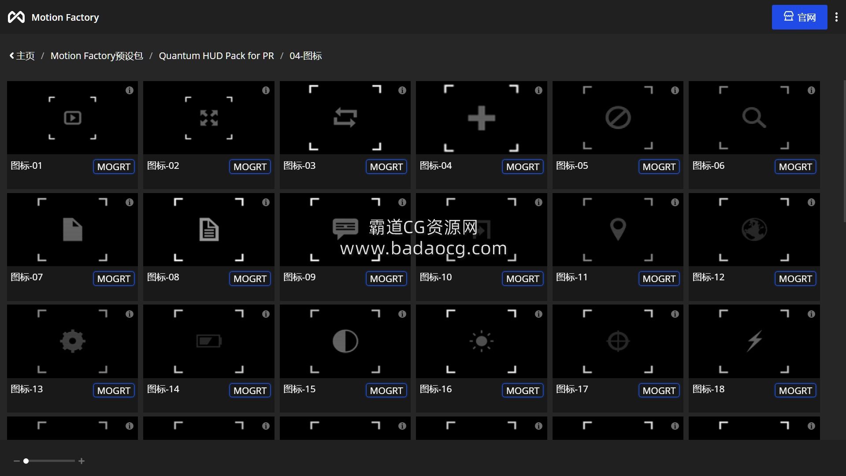Select the fullscreen arrows thumbnail 图标-02
This screenshot has width=846, height=476.
(209, 118)
